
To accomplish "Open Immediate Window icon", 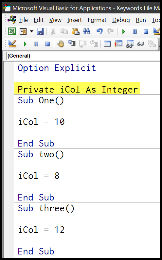I will coord(118,44).
